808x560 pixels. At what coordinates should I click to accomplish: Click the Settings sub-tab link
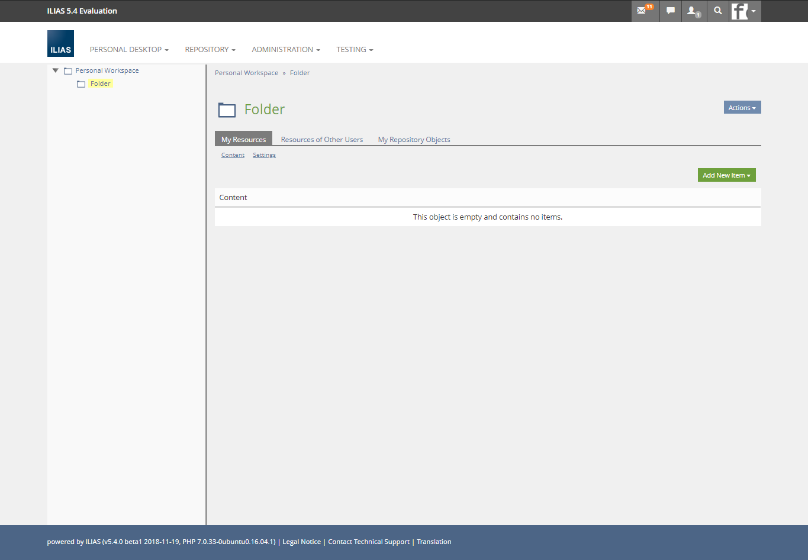pyautogui.click(x=264, y=155)
